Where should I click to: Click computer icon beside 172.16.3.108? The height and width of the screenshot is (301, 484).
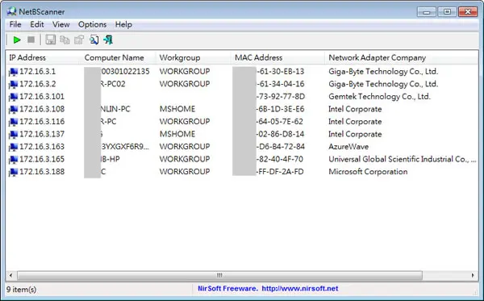13,109
